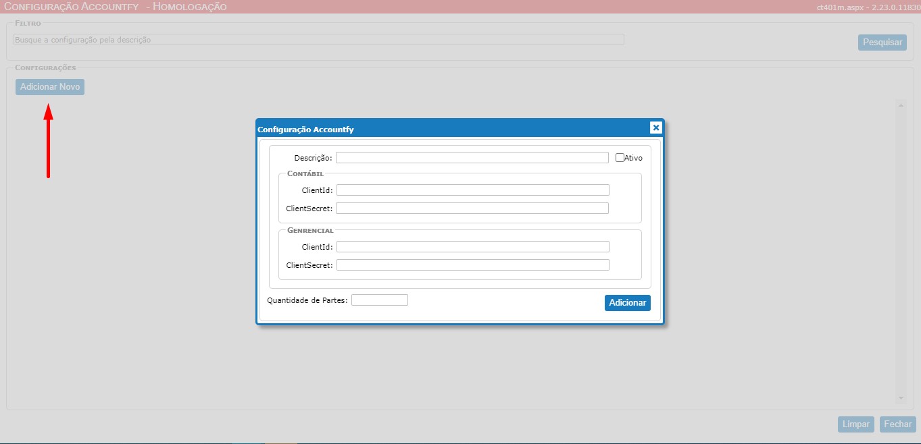Focus the configuration search filter field
This screenshot has width=921, height=444.
(x=319, y=40)
